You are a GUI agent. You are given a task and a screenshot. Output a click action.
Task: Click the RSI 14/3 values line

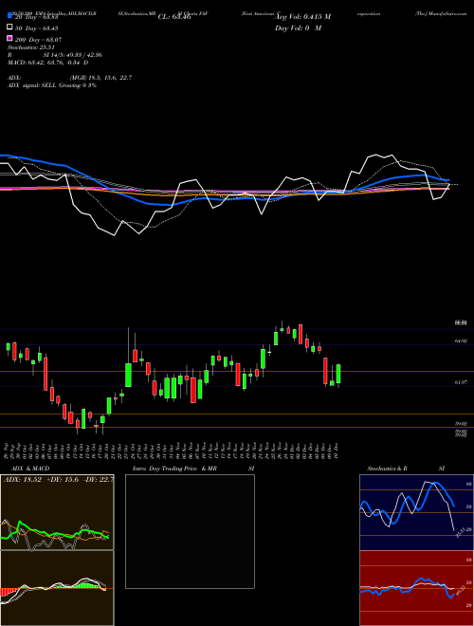[55, 55]
